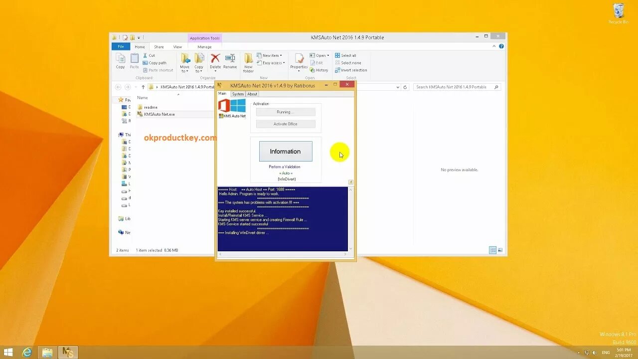Open File Explorer from the taskbar
The width and height of the screenshot is (638, 359).
47,353
